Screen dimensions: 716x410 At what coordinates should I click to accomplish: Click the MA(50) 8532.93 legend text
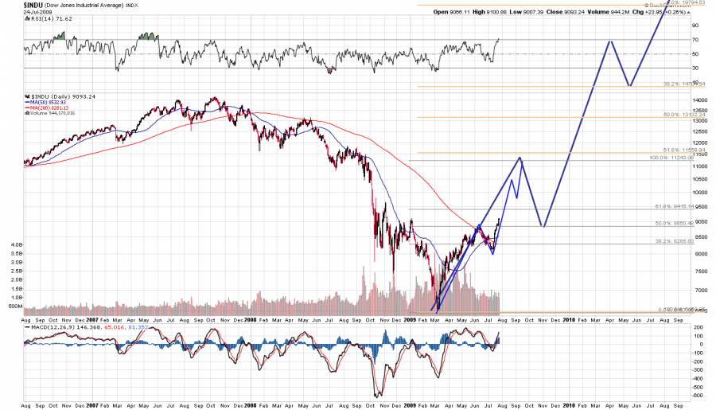tap(48, 103)
